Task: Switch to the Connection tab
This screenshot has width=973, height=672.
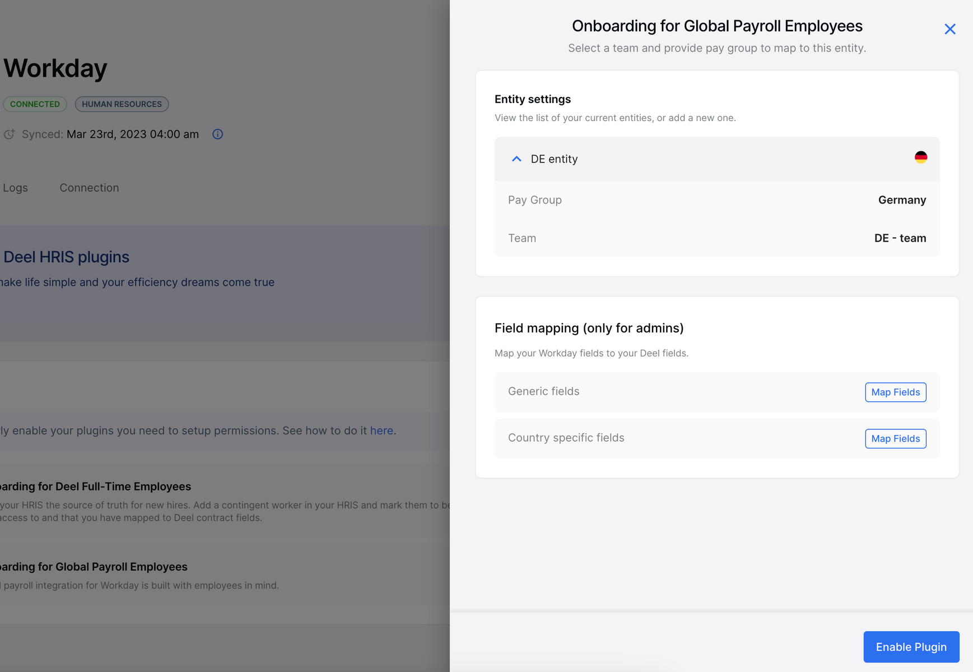Action: tap(89, 188)
